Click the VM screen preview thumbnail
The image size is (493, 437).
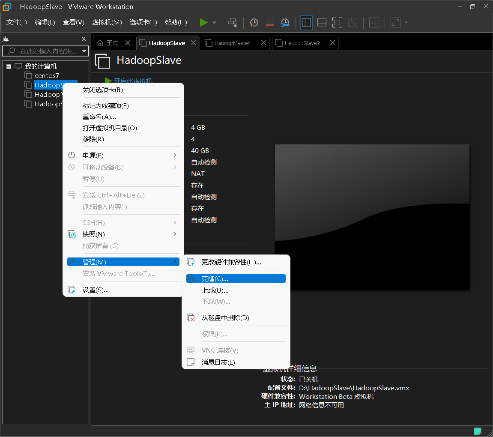tap(372, 217)
